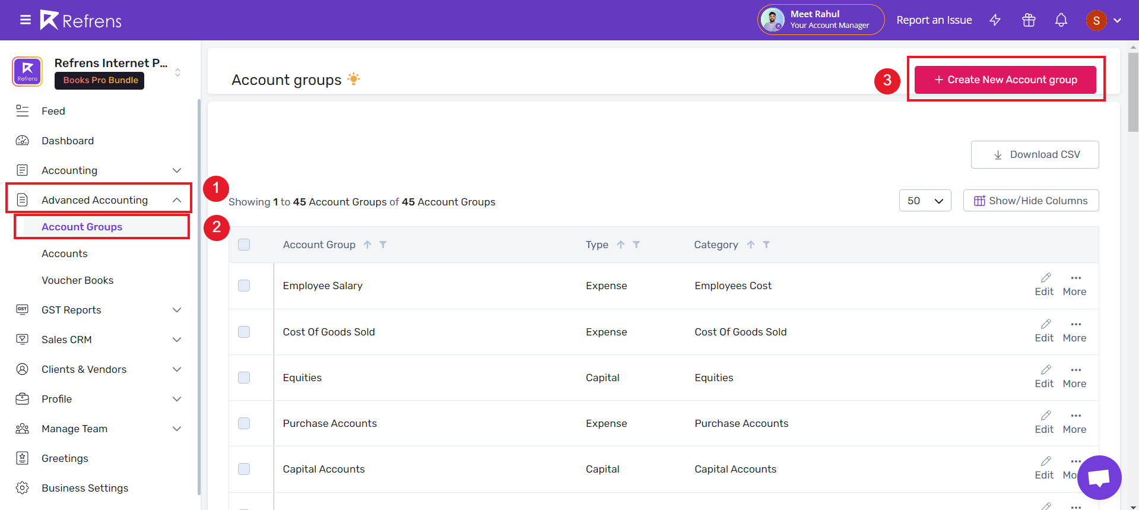Click Meet Rahul account manager button

[x=821, y=20]
